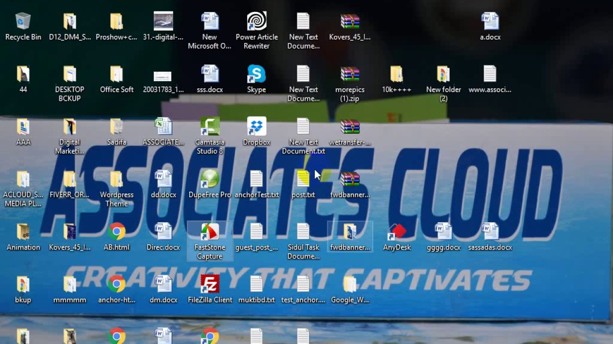Select the wetransfer-... archive
Screen dimensions: 613x344
pyautogui.click(x=350, y=132)
